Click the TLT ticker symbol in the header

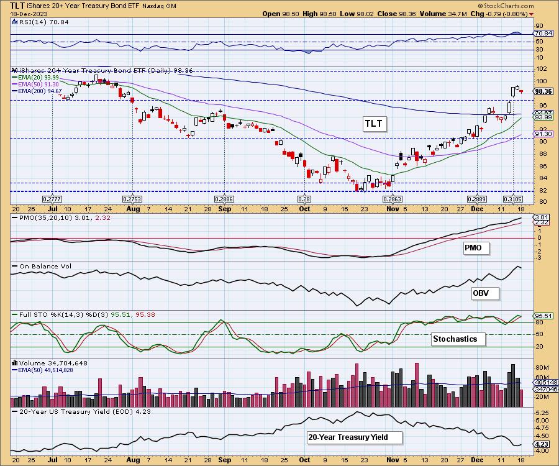(17, 6)
